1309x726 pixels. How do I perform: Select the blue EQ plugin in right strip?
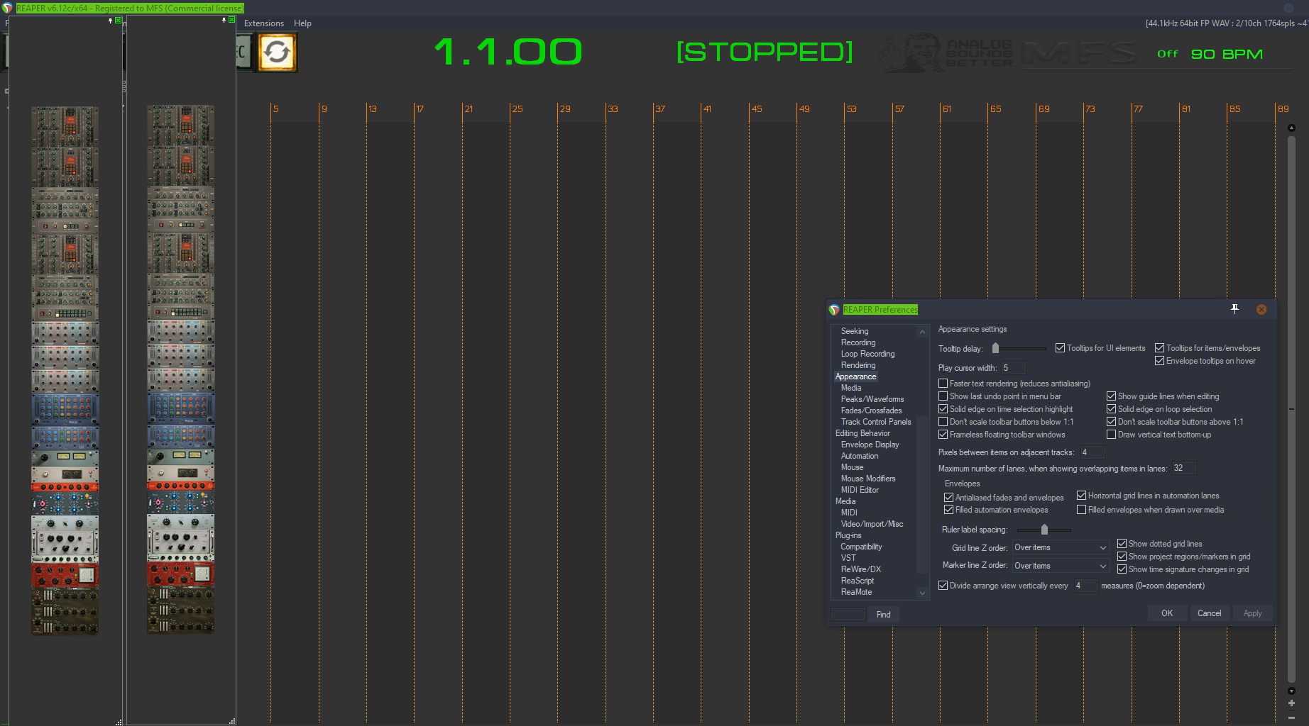click(x=181, y=409)
